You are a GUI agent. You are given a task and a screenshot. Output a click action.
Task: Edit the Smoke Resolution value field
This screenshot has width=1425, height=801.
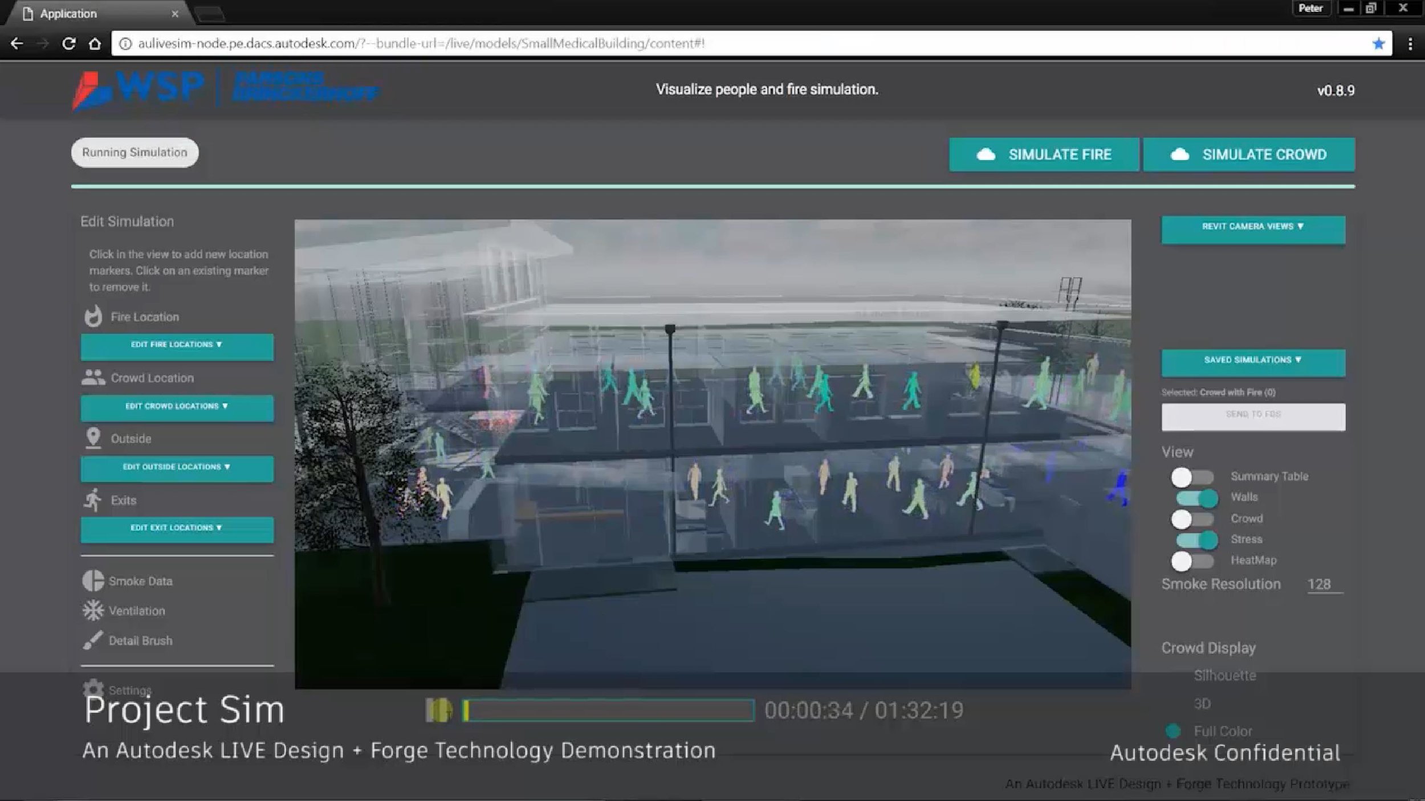pos(1325,584)
